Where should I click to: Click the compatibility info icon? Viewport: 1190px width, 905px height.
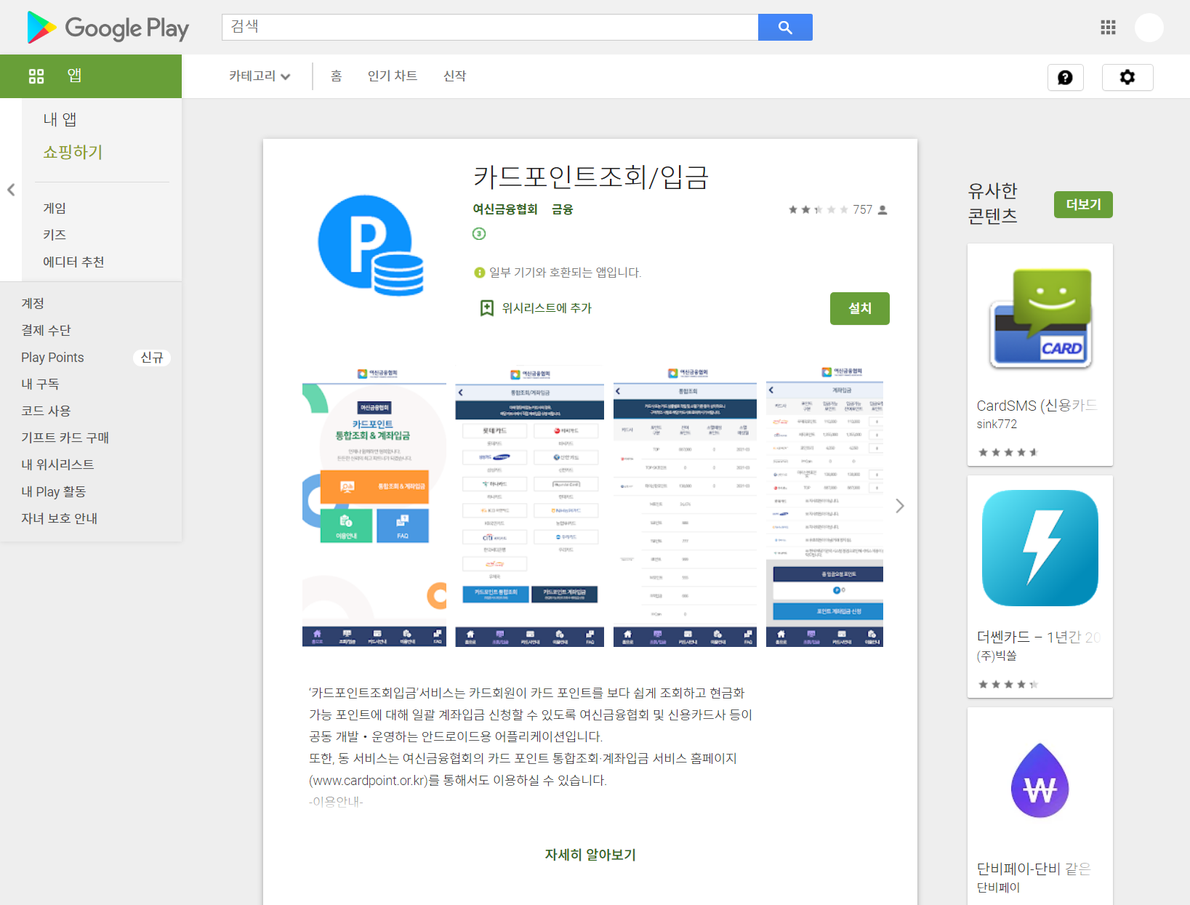click(x=479, y=273)
